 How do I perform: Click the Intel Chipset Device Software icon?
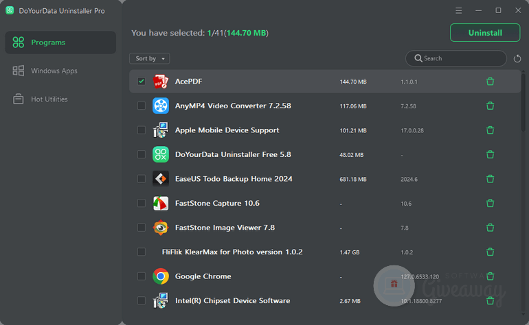click(161, 300)
